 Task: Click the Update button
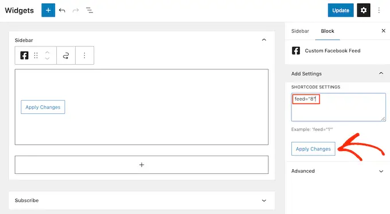341,10
